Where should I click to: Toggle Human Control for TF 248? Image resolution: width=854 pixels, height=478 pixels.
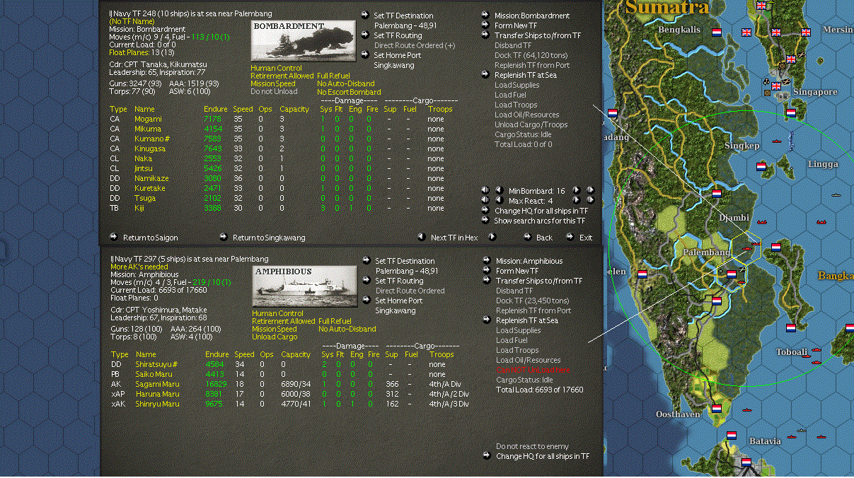click(276, 68)
